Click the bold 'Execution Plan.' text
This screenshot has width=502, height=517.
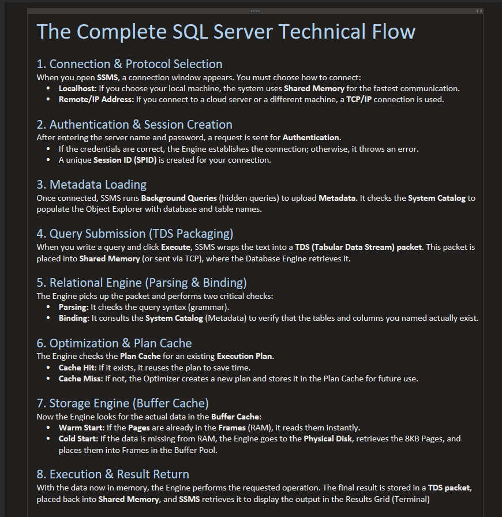click(245, 356)
